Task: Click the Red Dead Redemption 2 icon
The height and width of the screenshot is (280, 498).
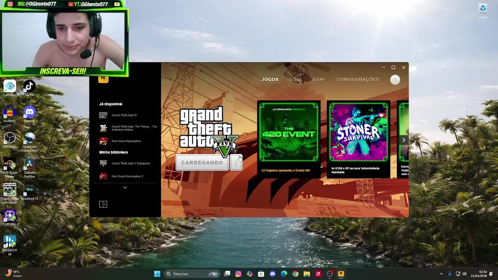Action: pos(103,176)
